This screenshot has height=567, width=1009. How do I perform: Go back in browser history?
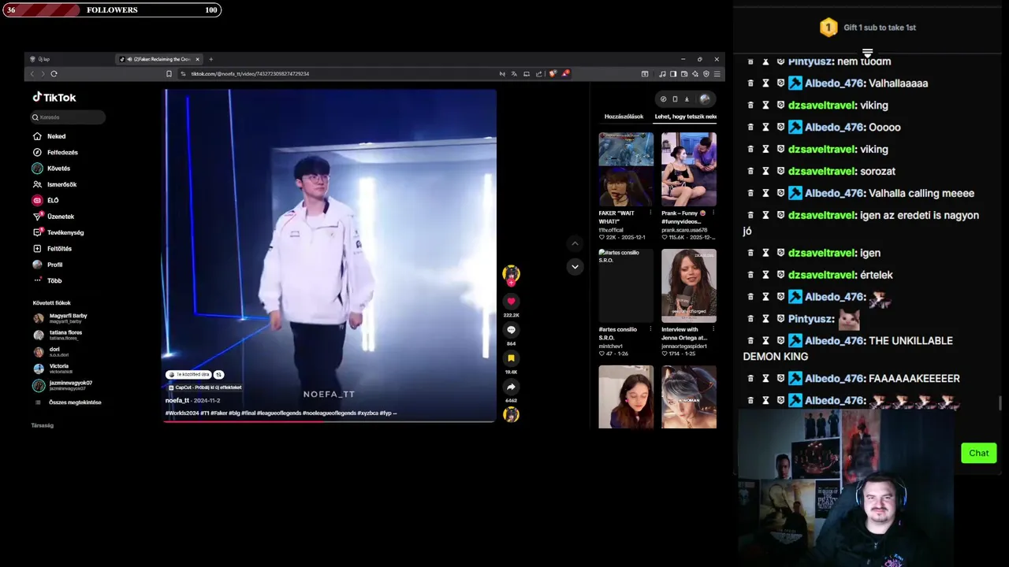coord(32,73)
